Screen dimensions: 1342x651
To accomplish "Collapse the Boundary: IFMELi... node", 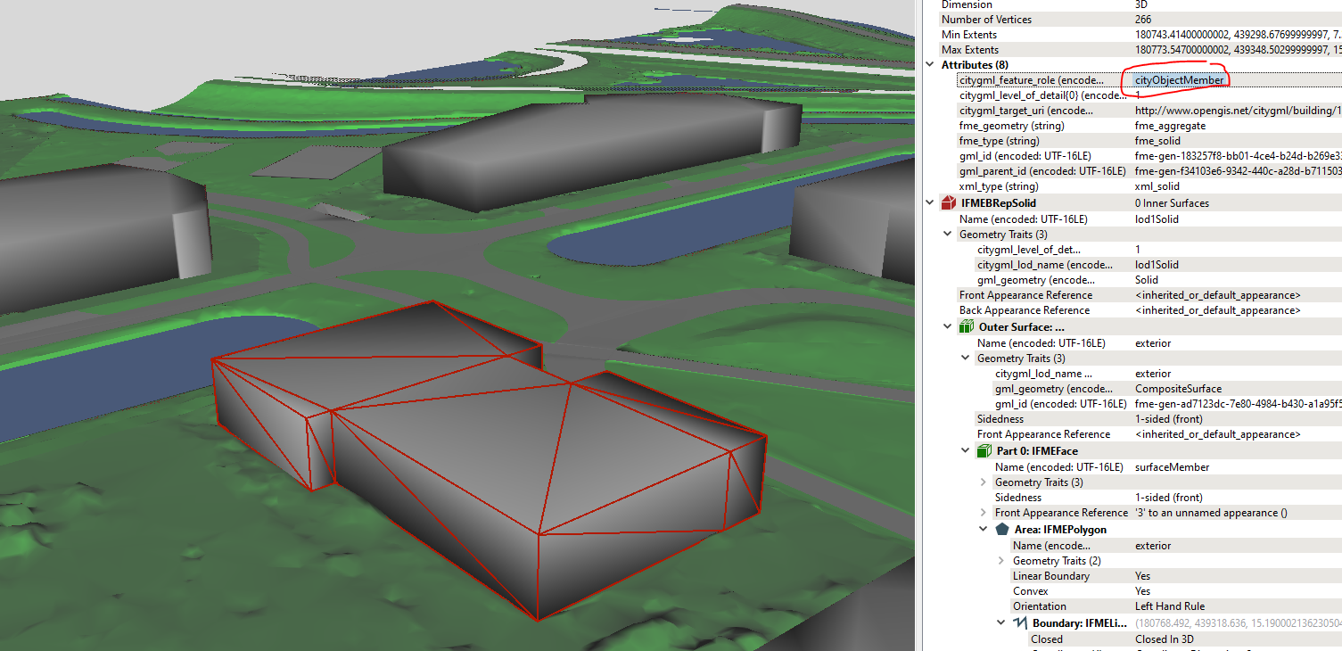I will 1001,622.
